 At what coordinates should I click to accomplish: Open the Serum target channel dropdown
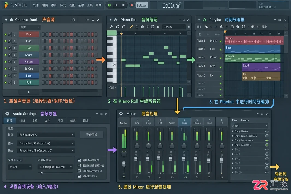pyautogui.click(x=174, y=27)
